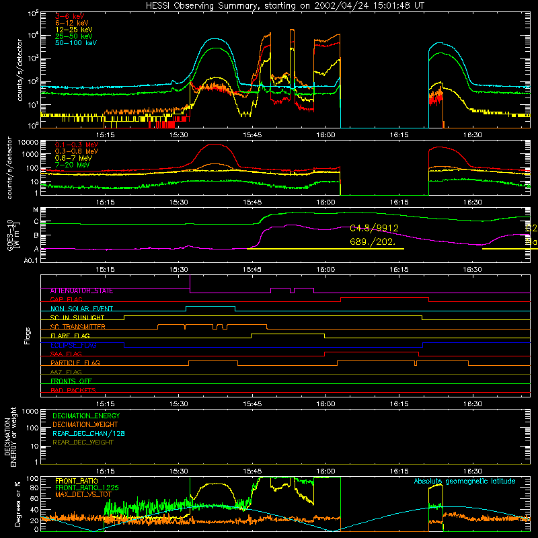Click the 0.1-0.3 MeV legend label
This screenshot has height=538, width=538.
[77, 145]
